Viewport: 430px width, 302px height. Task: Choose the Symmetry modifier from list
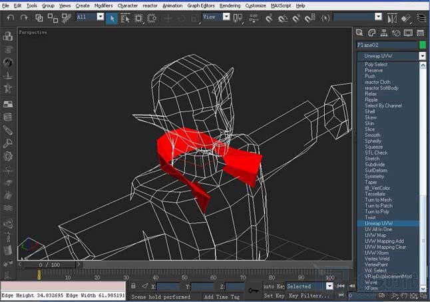pos(374,176)
